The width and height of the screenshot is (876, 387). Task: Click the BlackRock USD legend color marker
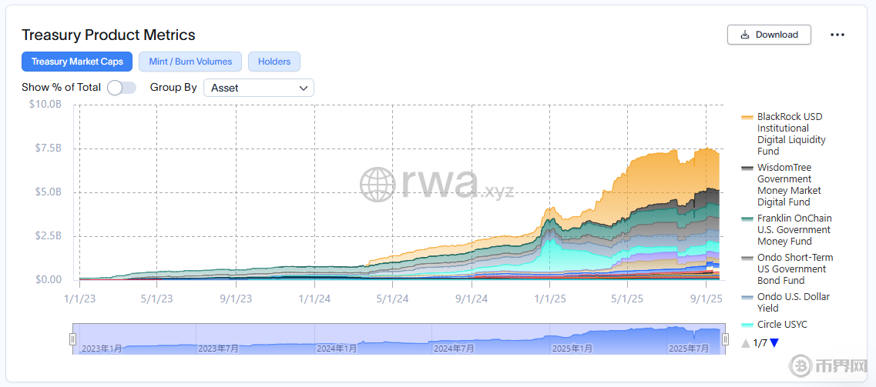pyautogui.click(x=747, y=117)
